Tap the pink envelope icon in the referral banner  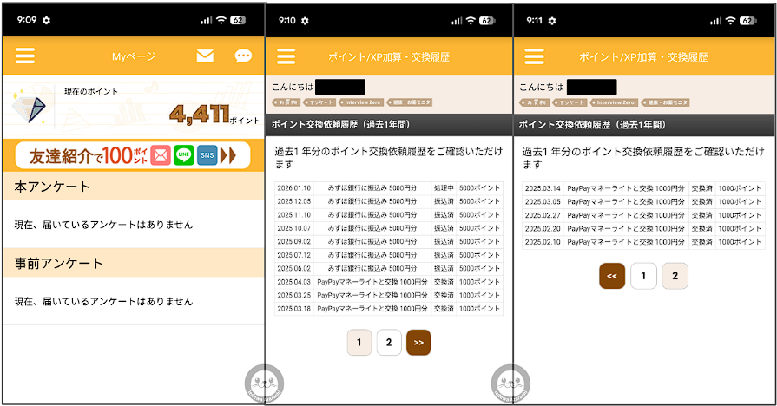[x=161, y=155]
